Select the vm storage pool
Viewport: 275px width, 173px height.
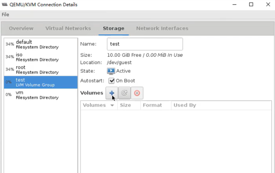[x=41, y=95]
